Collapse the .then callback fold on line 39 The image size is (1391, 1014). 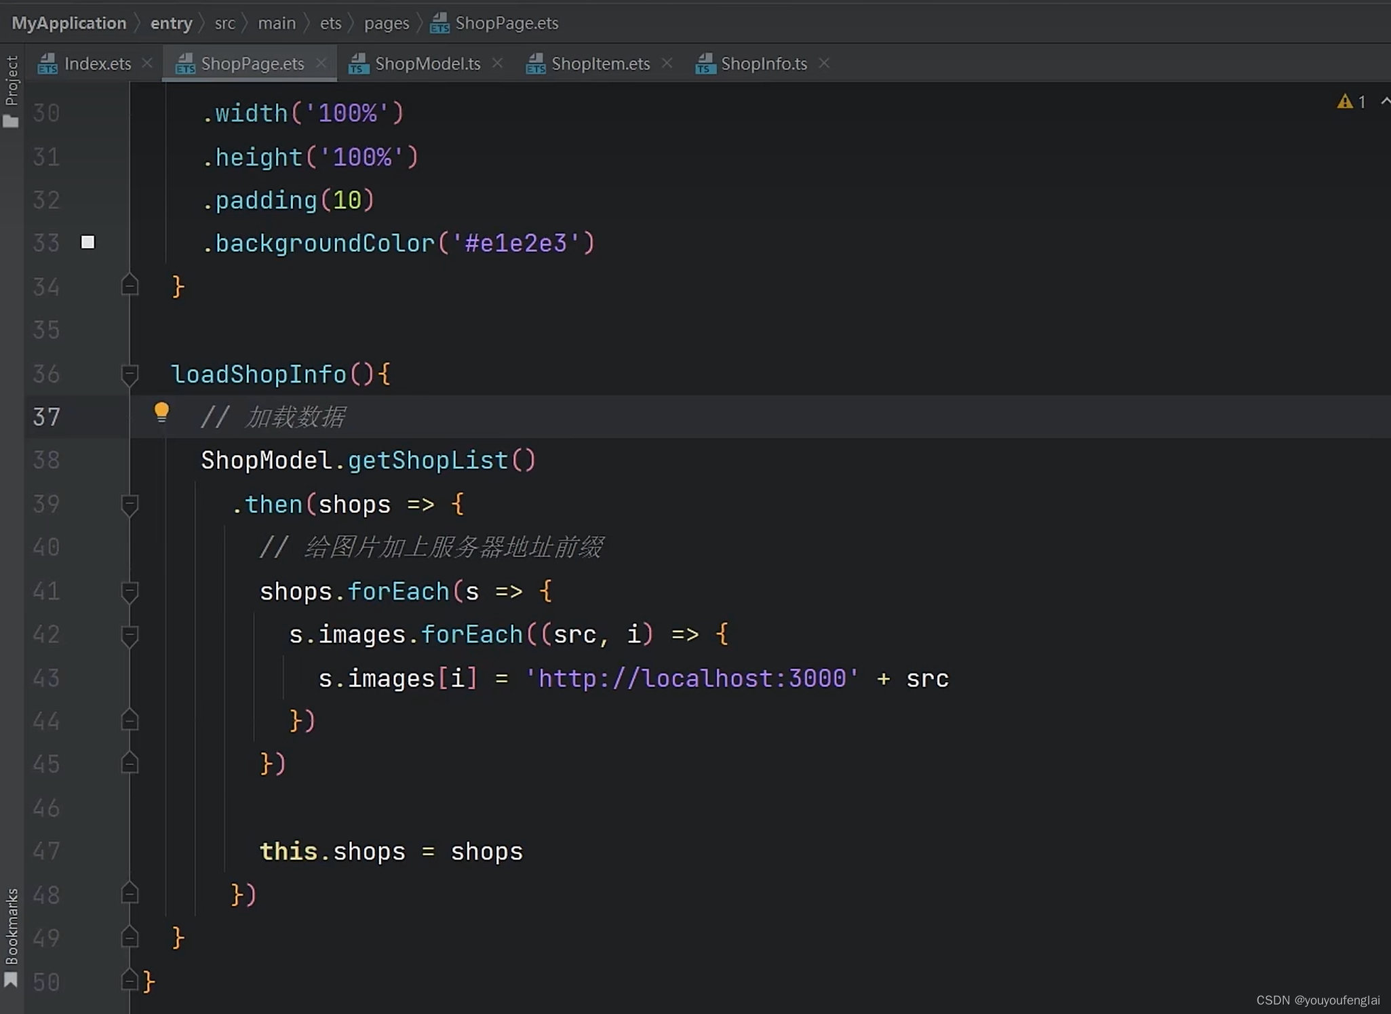tap(130, 505)
